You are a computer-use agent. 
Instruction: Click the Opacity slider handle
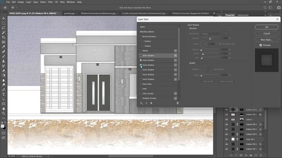210,39
